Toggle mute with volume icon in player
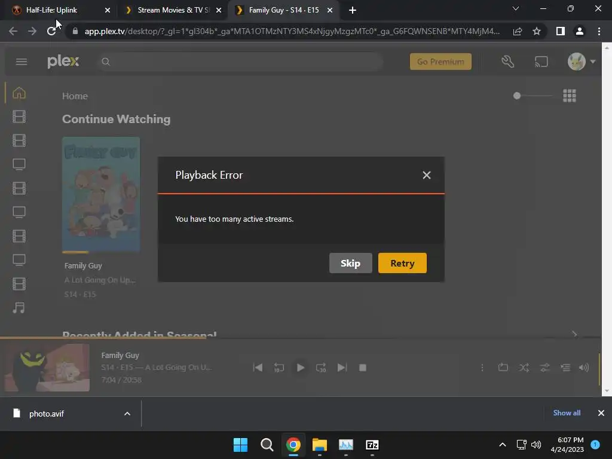The image size is (612, 459). tap(584, 368)
